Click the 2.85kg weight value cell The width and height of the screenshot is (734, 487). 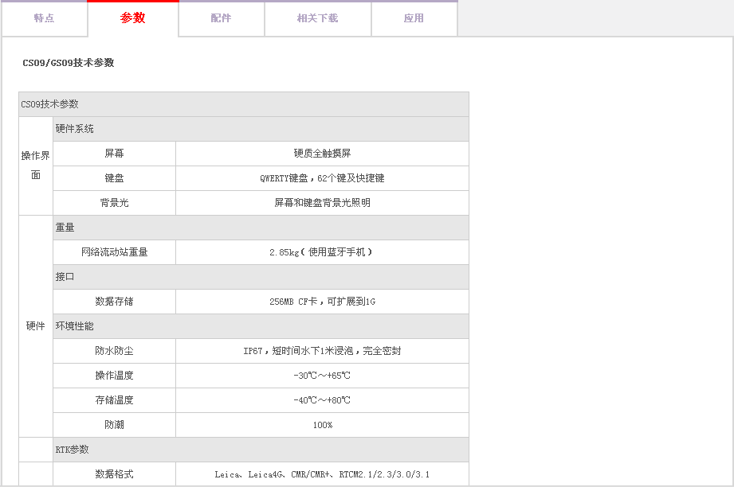pos(322,252)
